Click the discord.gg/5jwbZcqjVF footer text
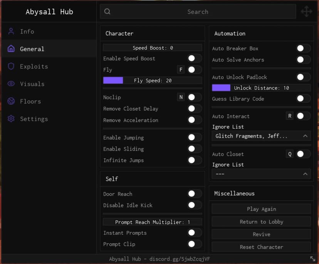The width and height of the screenshot is (319, 264). click(180, 259)
